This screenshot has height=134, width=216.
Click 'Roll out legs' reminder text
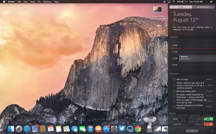pos(182,79)
